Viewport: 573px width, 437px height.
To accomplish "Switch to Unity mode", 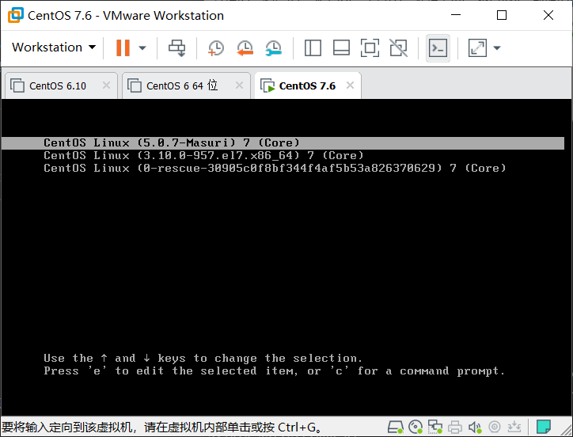I will 398,48.
